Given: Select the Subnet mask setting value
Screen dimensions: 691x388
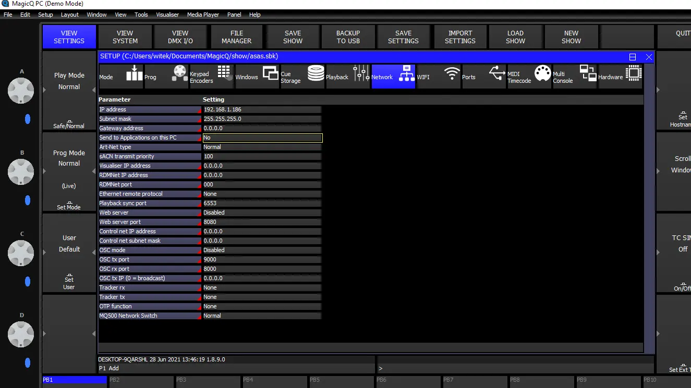Looking at the screenshot, I should 262,119.
